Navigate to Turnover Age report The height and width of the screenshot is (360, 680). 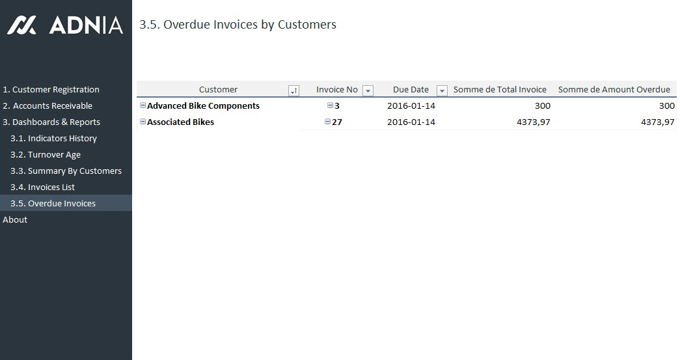click(46, 155)
